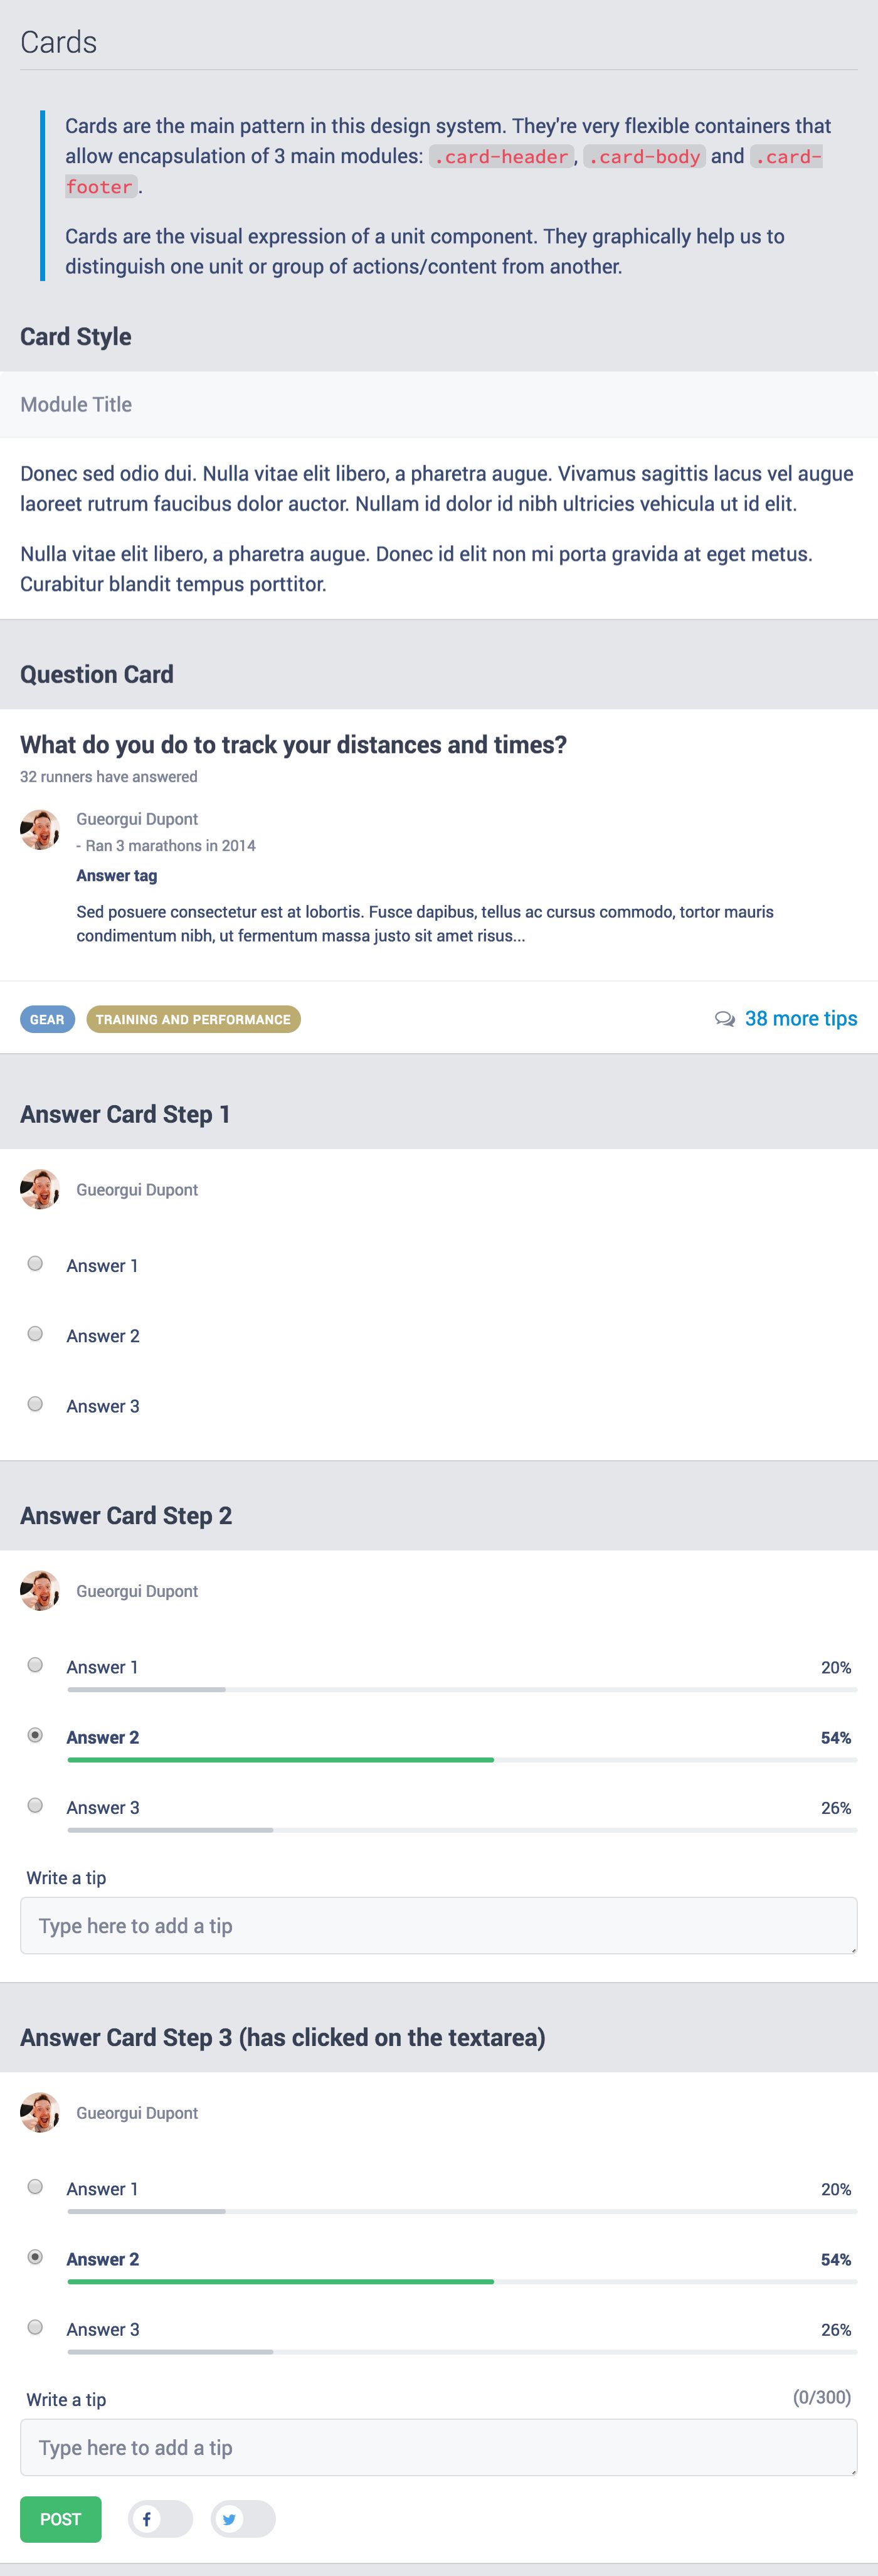Click the avatar in Answer Card Step 3

pyautogui.click(x=40, y=2112)
